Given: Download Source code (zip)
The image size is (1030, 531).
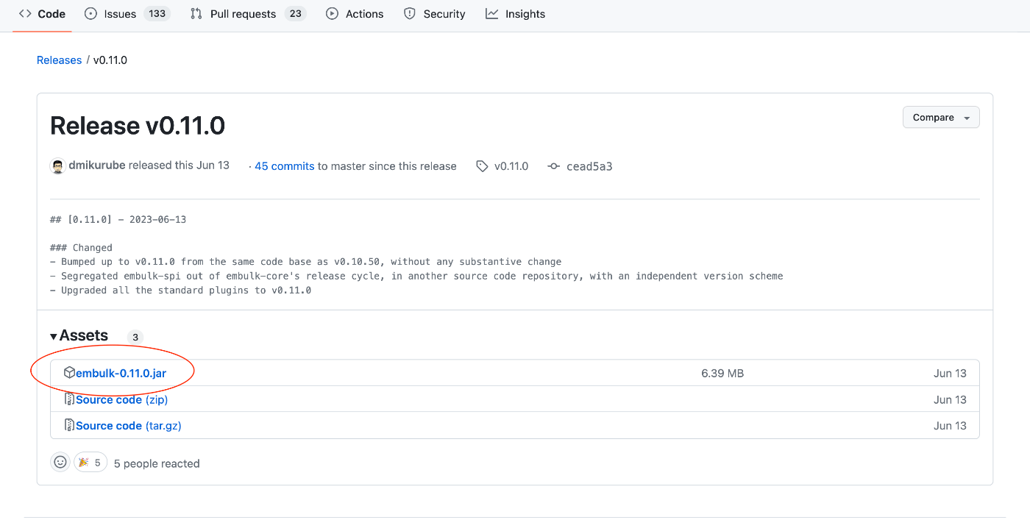Looking at the screenshot, I should point(122,400).
